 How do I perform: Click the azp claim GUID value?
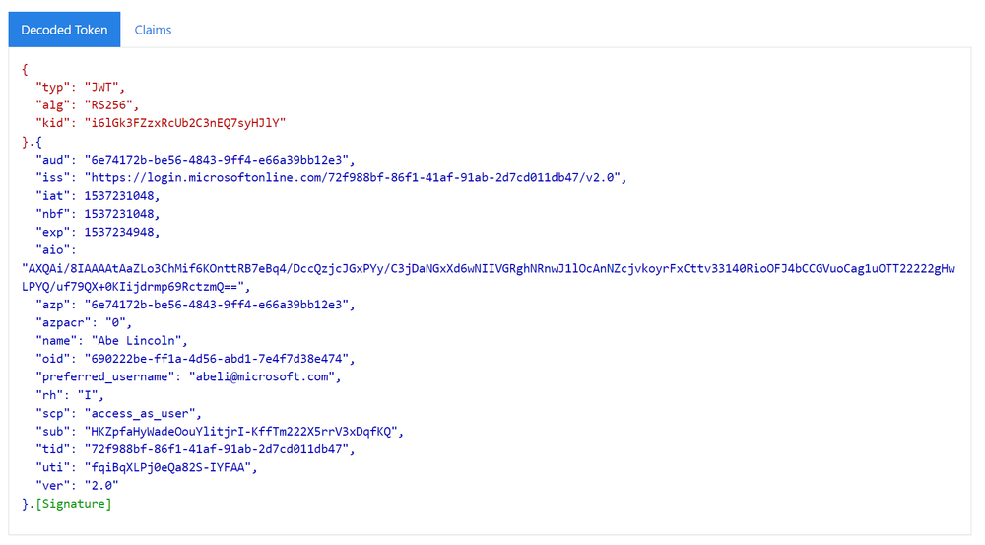(218, 305)
